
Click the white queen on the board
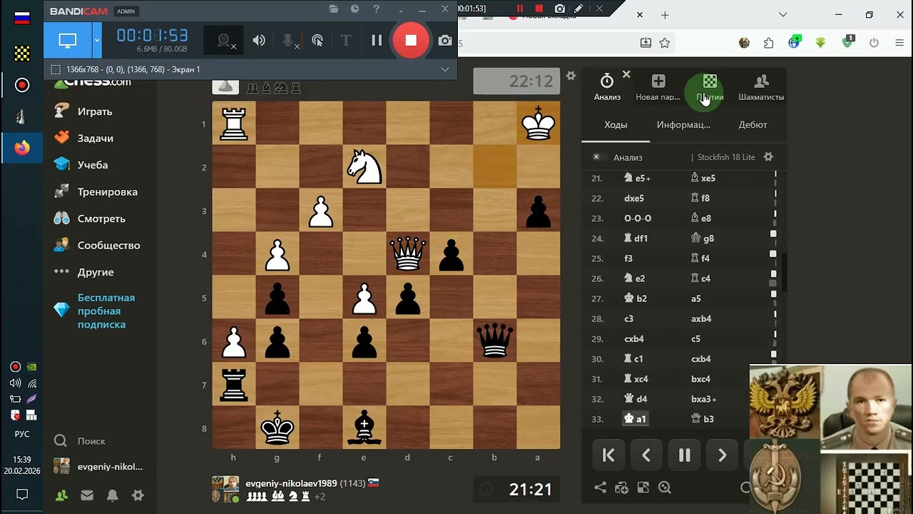click(408, 254)
